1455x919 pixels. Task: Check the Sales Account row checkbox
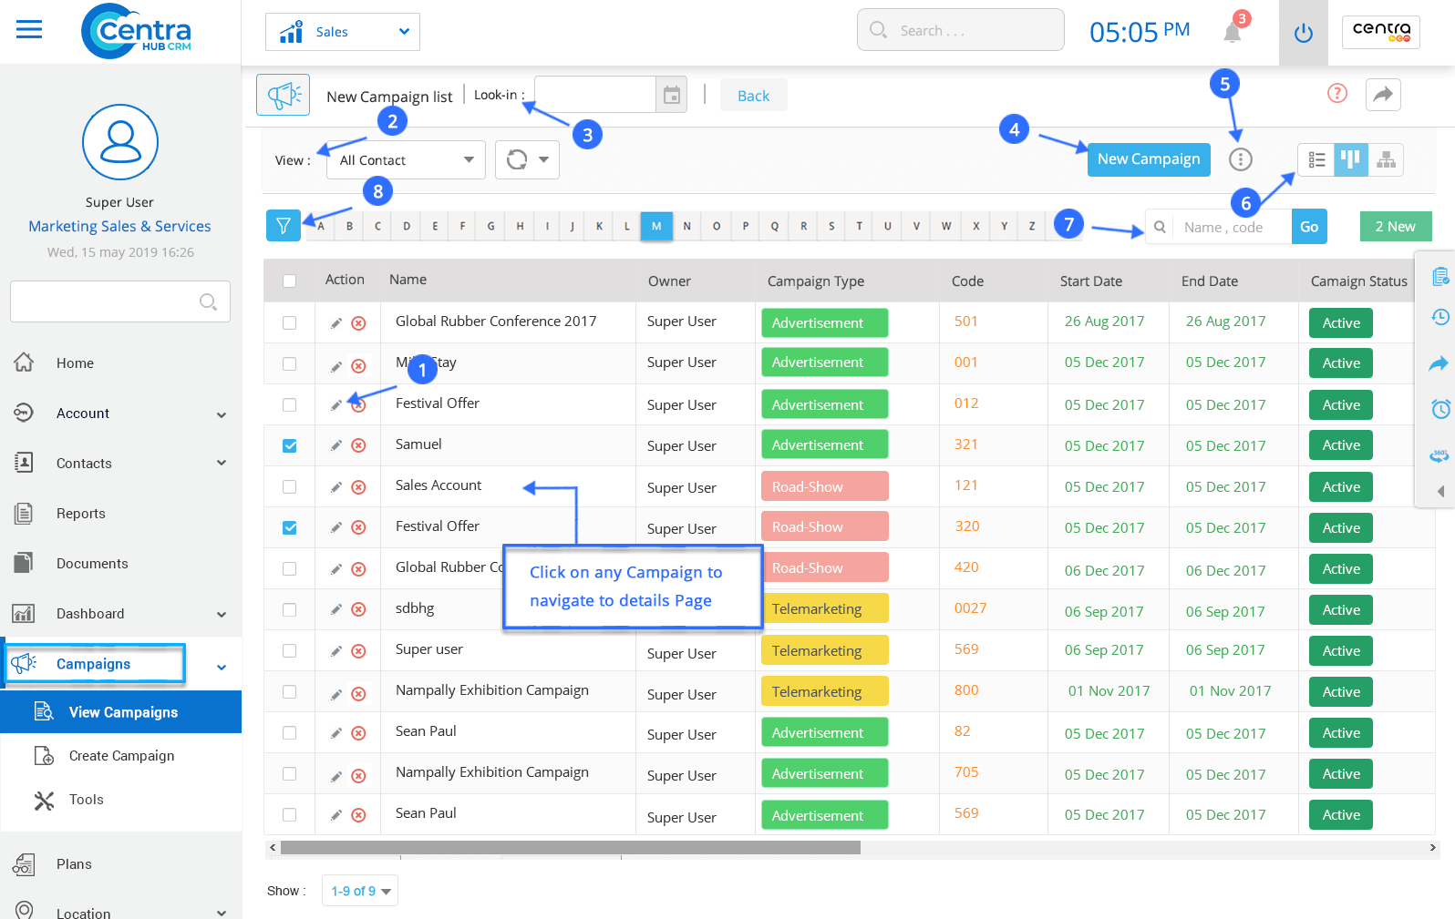[x=290, y=486]
